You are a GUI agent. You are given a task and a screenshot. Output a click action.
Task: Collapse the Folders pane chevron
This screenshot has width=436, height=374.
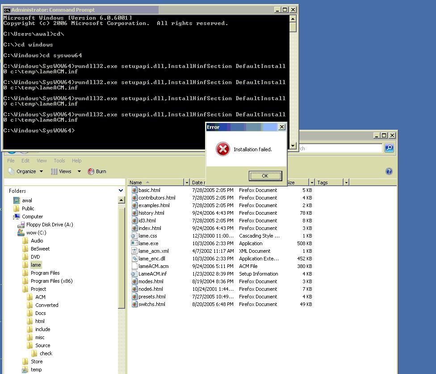(121, 191)
